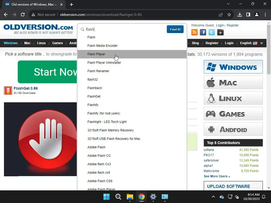Pick Flashify (for root users) suggestion
The width and height of the screenshot is (271, 203).
(132, 113)
